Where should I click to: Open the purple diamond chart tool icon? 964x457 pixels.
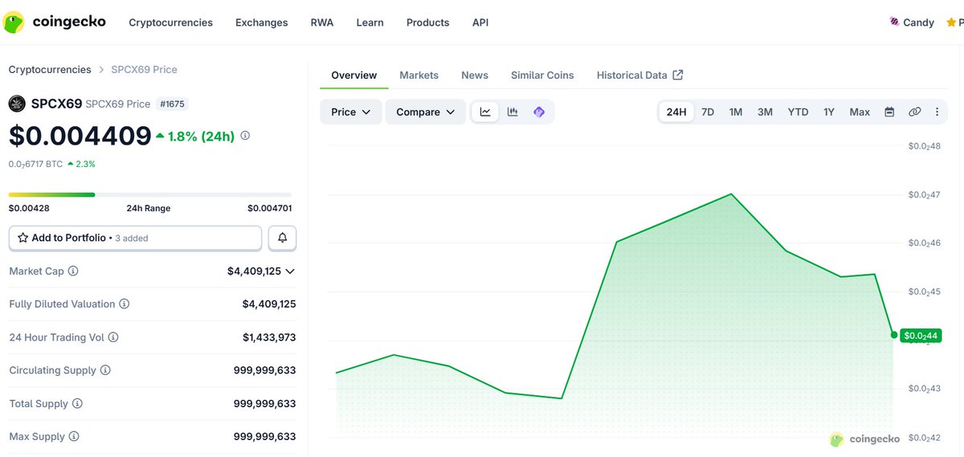coord(539,112)
